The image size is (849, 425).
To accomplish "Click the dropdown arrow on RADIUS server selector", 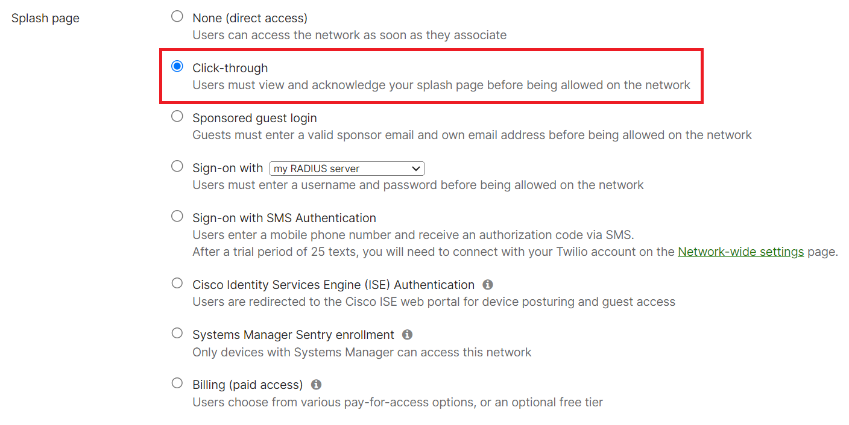I will tap(415, 169).
